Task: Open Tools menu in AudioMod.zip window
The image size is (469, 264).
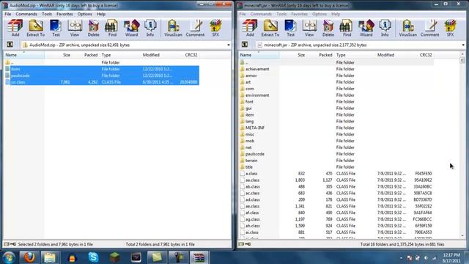Action: click(x=47, y=14)
